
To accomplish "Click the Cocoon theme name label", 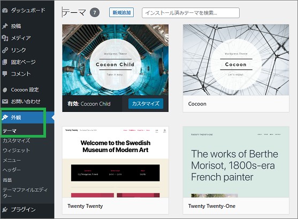I will coord(197,104).
